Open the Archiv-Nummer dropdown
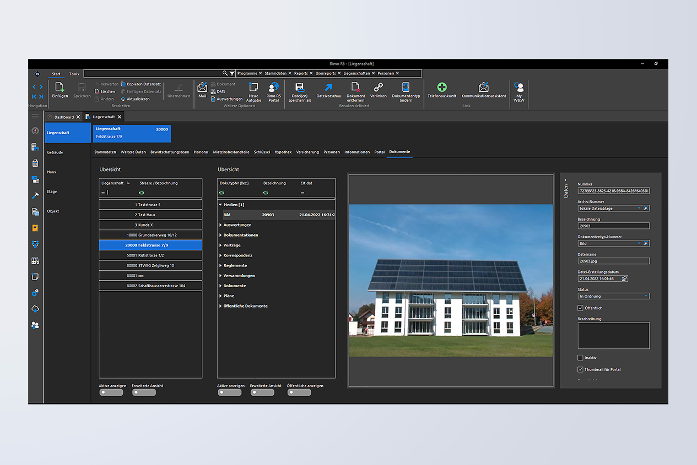 [x=639, y=209]
